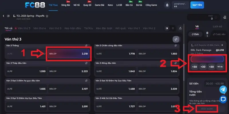Image resolution: width=229 pixels, height=114 pixels.
Task: Select the Ván thứ 5 tab
Action: point(55,28)
